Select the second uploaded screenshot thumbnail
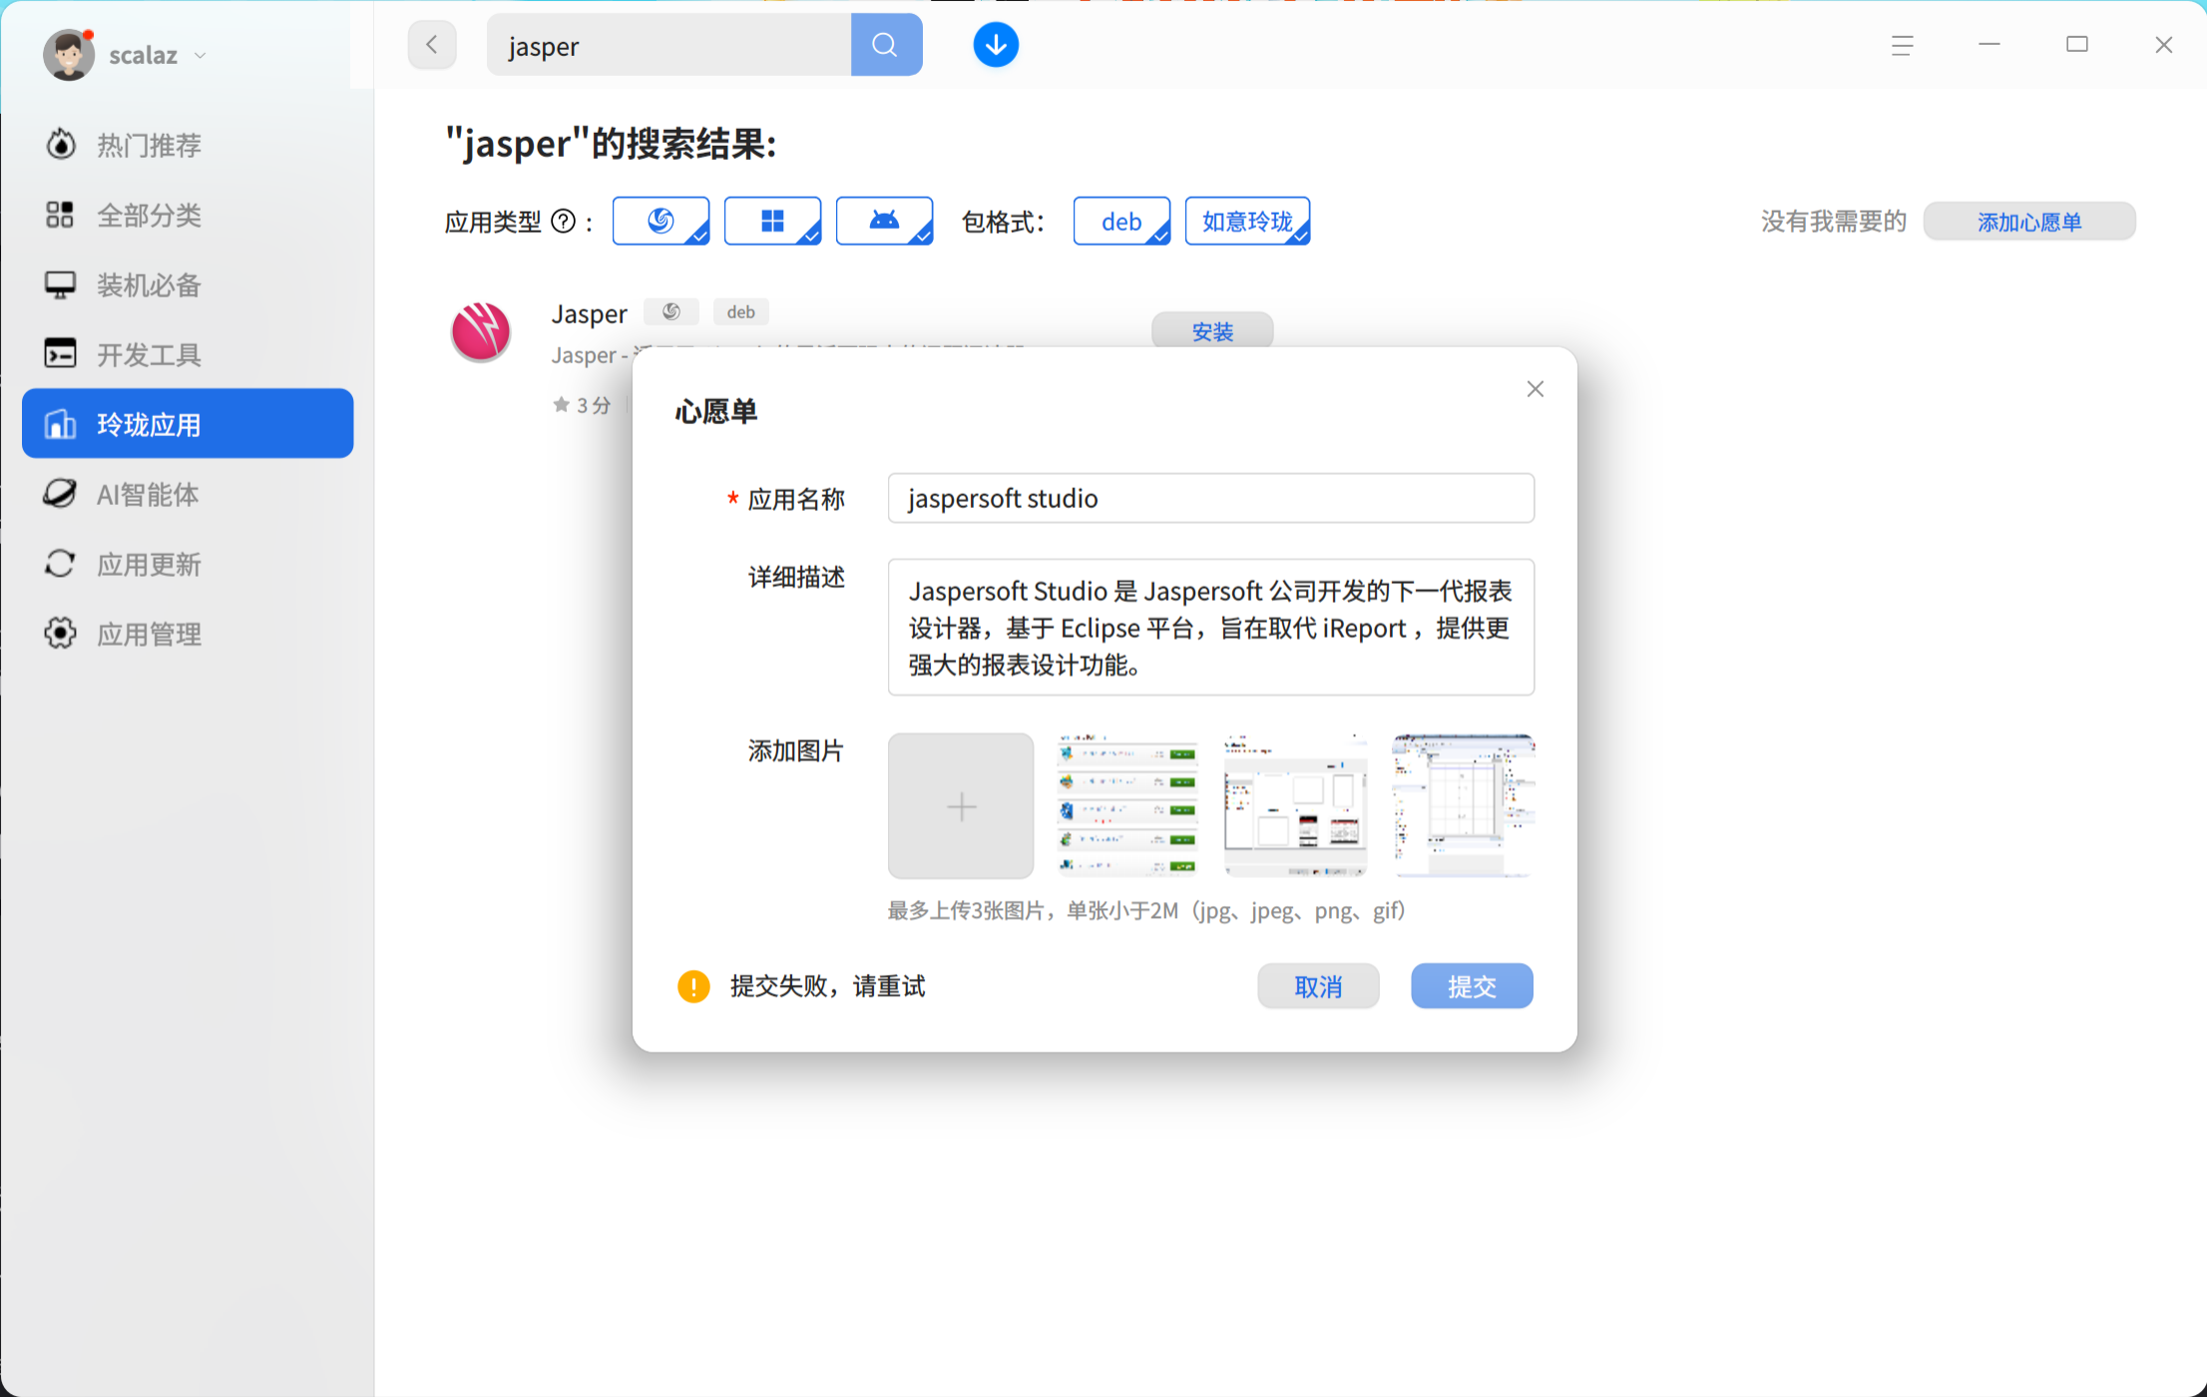Image resolution: width=2207 pixels, height=1397 pixels. [1295, 806]
